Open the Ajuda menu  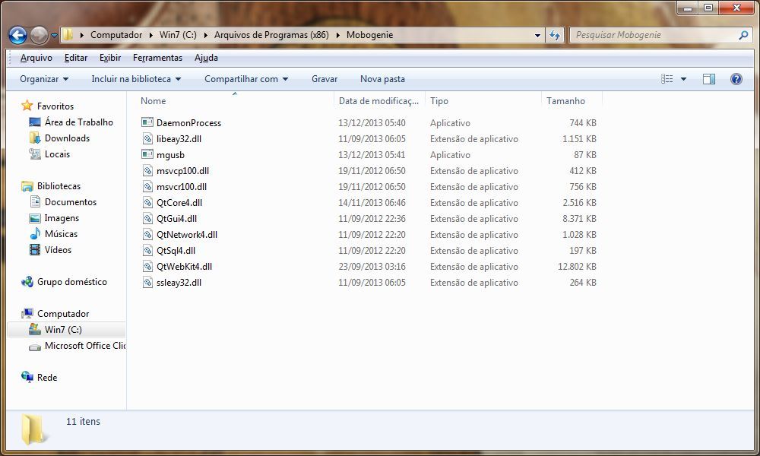[206, 58]
